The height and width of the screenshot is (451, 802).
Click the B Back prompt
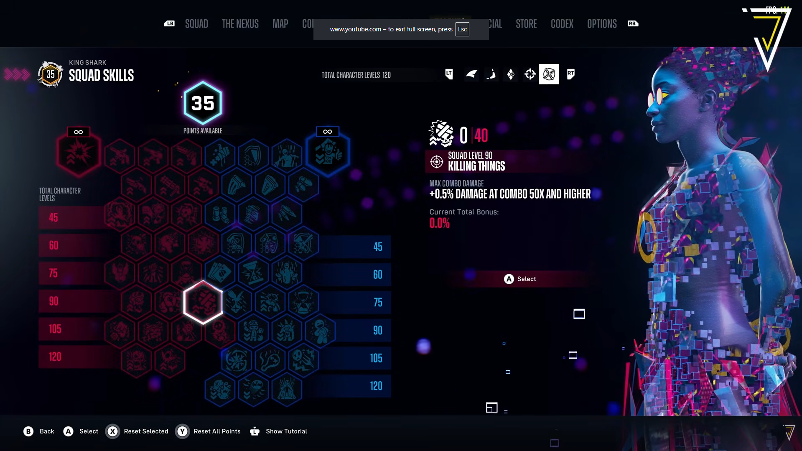click(x=38, y=431)
